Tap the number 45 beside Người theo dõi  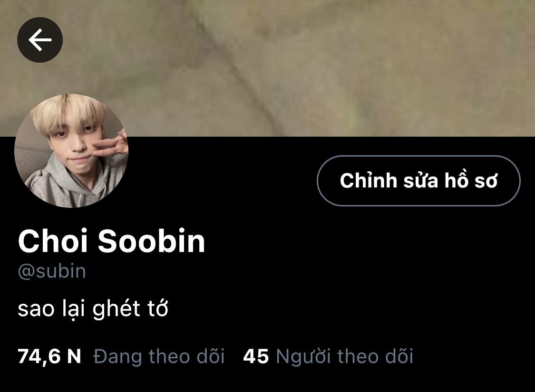coord(256,356)
